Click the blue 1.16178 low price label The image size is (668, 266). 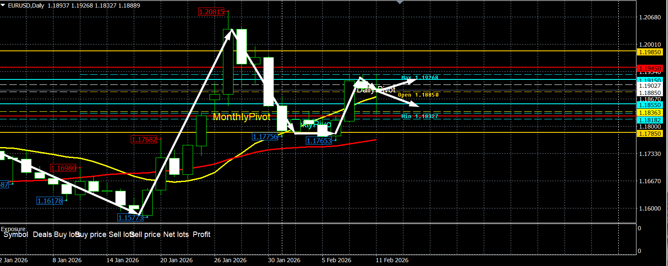pyautogui.click(x=50, y=201)
